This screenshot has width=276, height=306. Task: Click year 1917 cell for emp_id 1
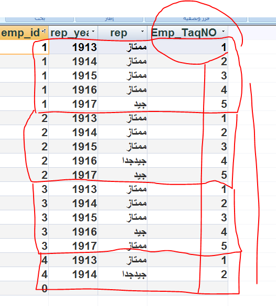click(x=73, y=104)
